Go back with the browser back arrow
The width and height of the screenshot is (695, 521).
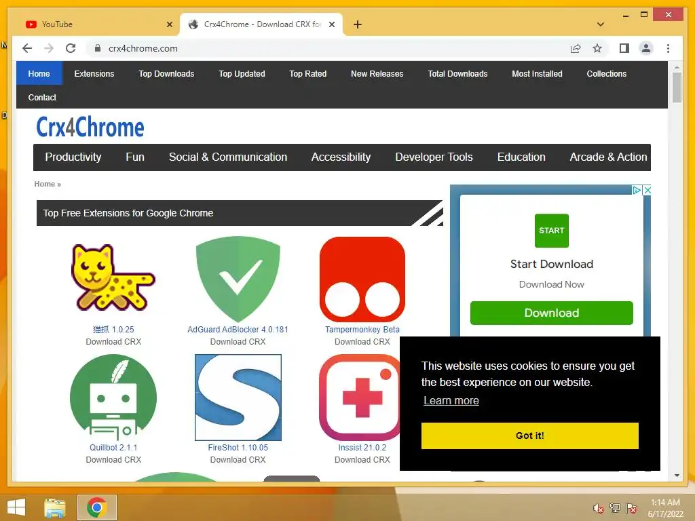27,48
